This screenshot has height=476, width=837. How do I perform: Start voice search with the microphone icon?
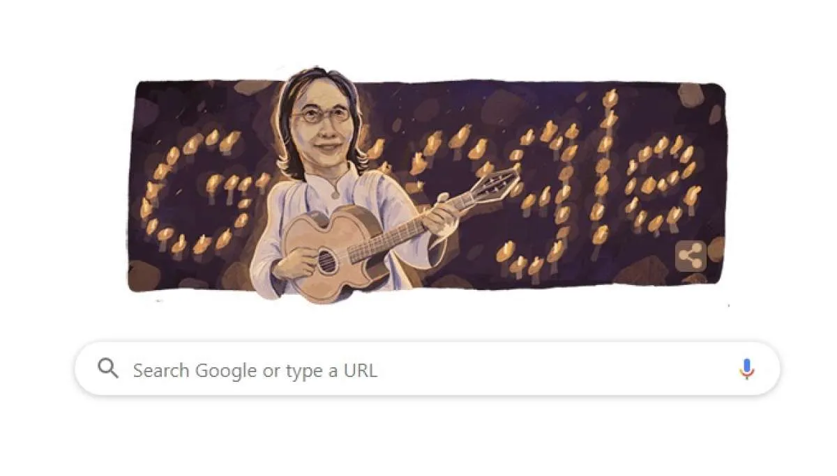click(746, 369)
